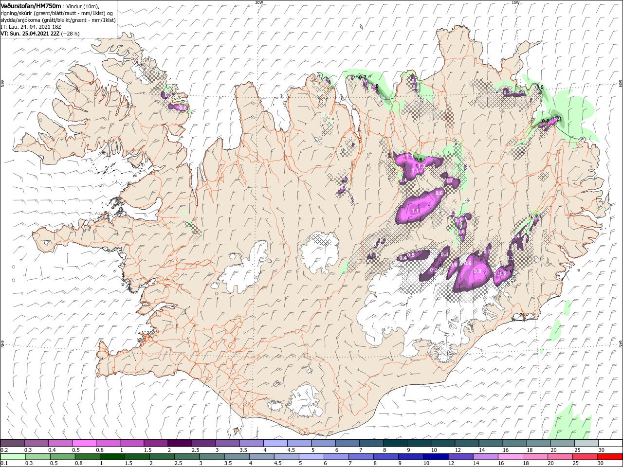Pick pale green lower swatch between 0.1 and 0.3
This screenshot has width=623, height=467.
13,457
